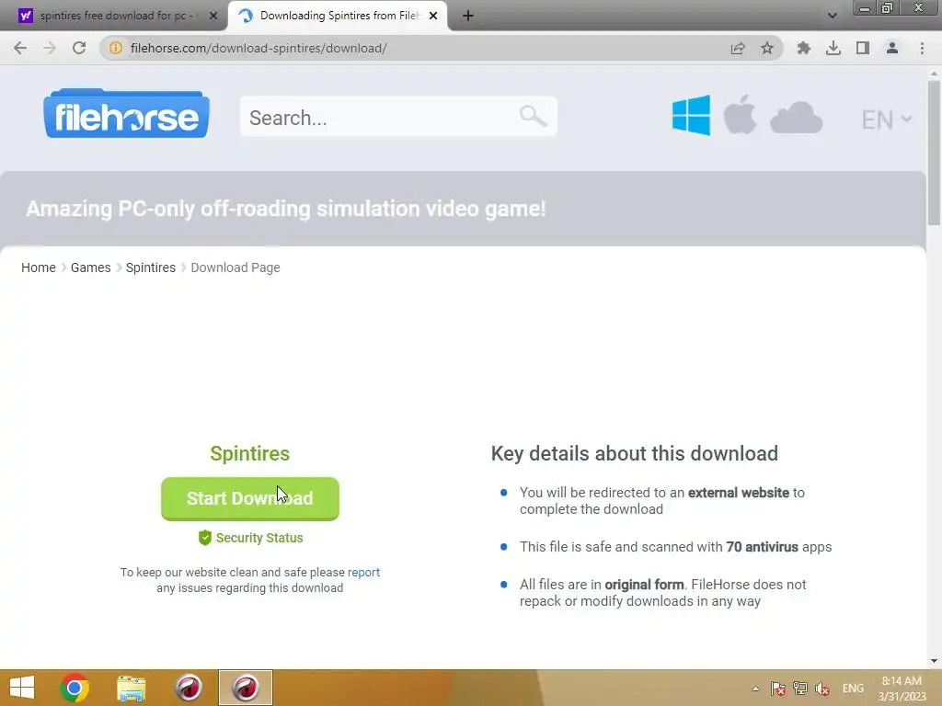
Task: Close the Yahoo search tab
Action: pos(213,16)
